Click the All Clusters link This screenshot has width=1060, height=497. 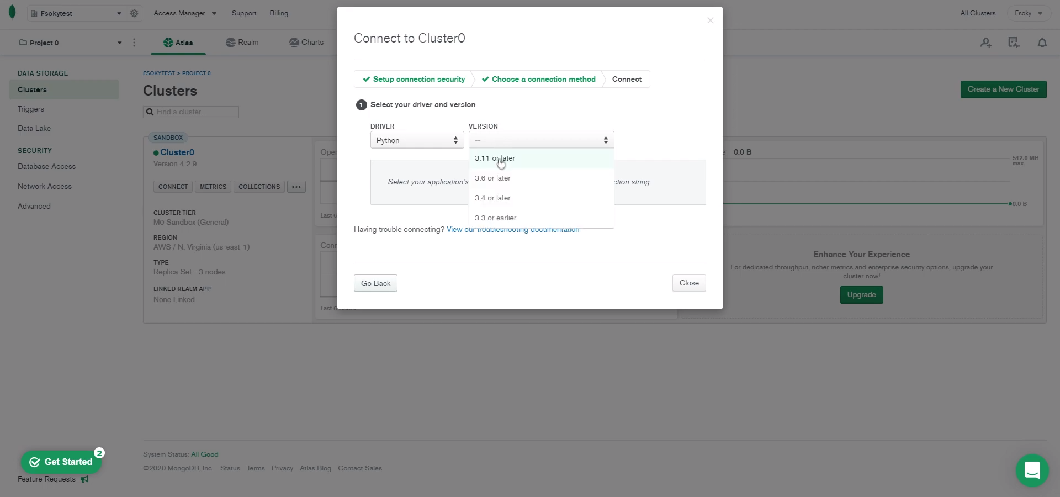(x=978, y=13)
